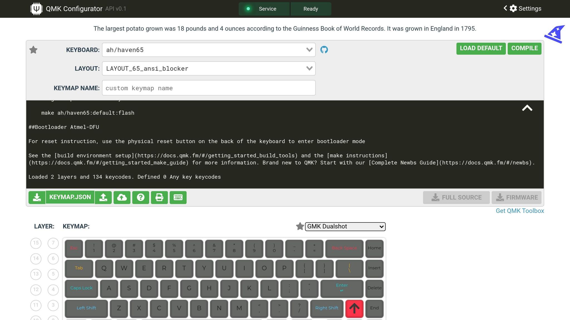This screenshot has height=320, width=570.
Task: View keyboard source on GitHub
Action: tap(324, 50)
